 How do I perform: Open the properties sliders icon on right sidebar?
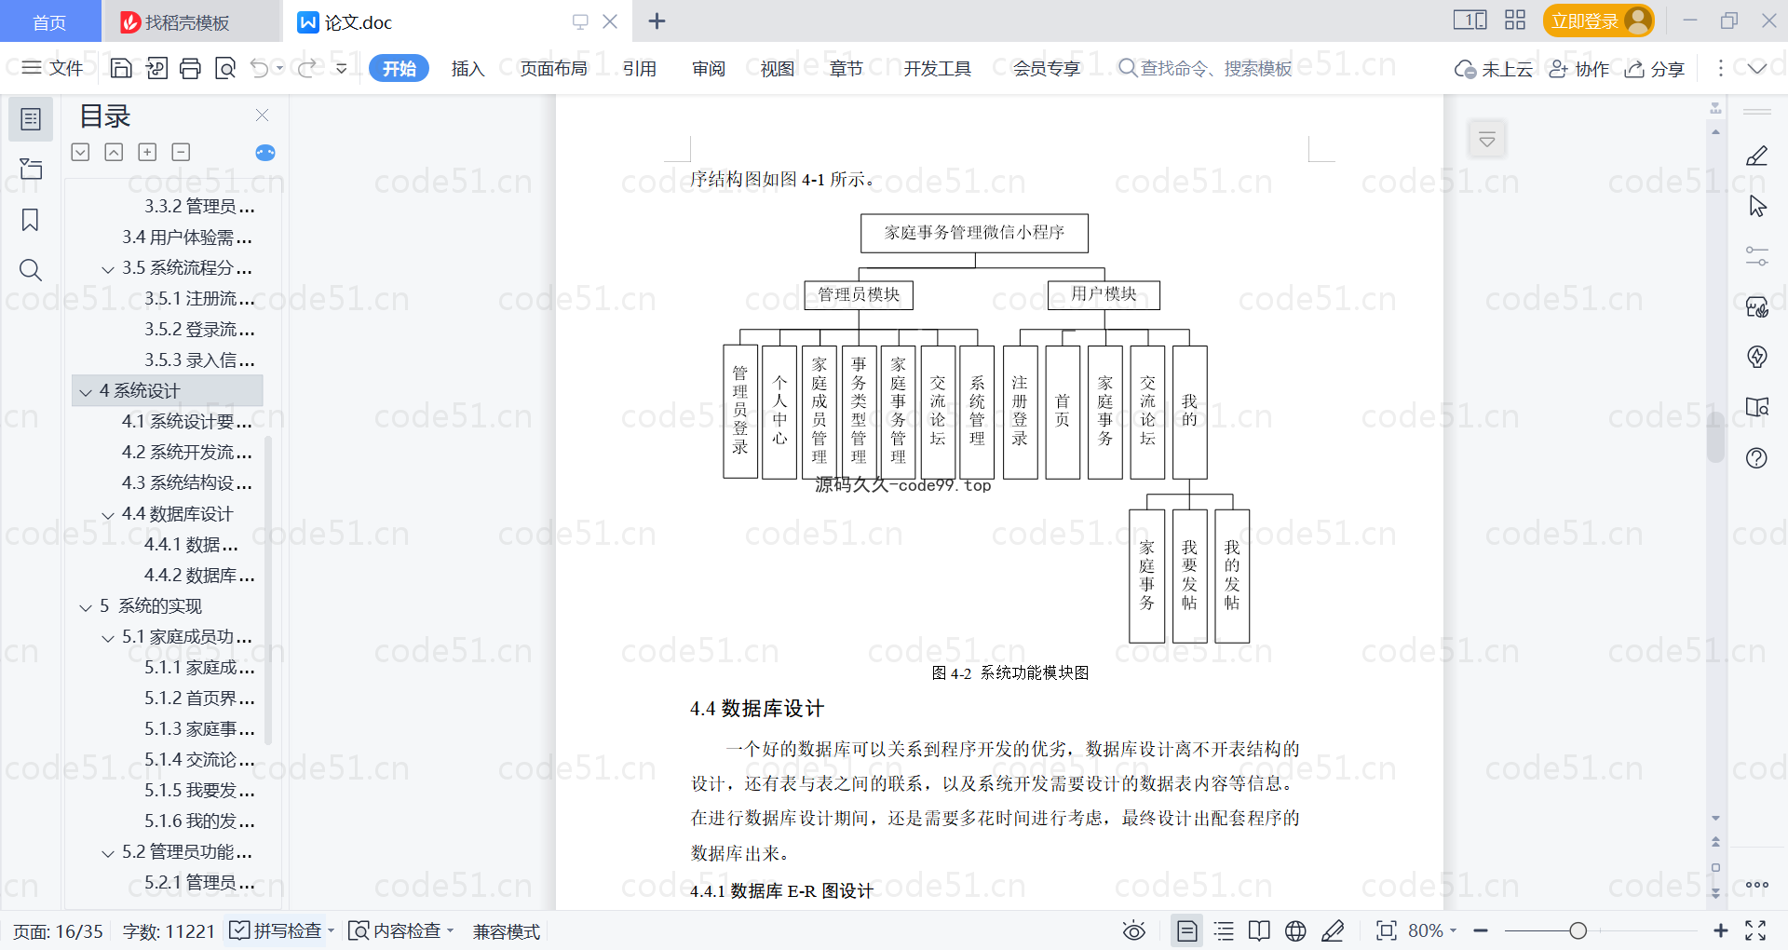point(1756,256)
